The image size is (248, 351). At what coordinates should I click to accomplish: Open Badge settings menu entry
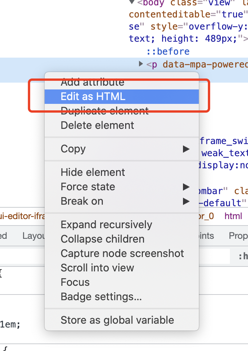[101, 296]
